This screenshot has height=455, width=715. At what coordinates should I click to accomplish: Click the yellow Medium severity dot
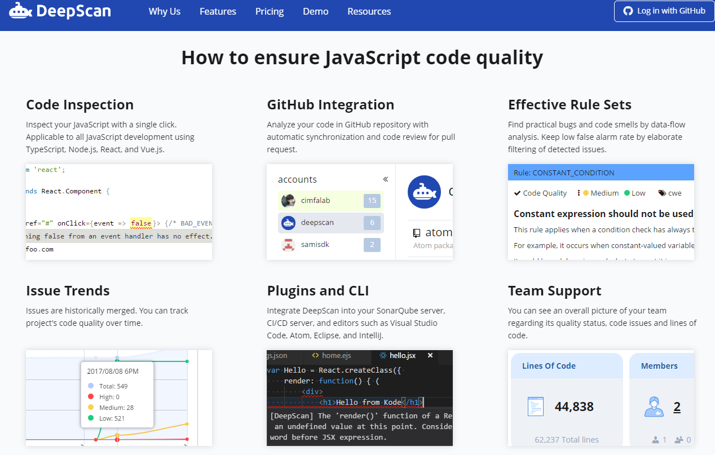coord(586,193)
